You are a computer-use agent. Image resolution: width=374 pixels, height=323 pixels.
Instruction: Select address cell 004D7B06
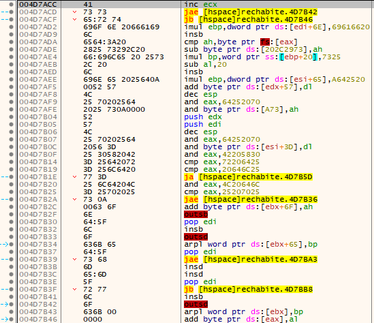[x=38, y=132]
